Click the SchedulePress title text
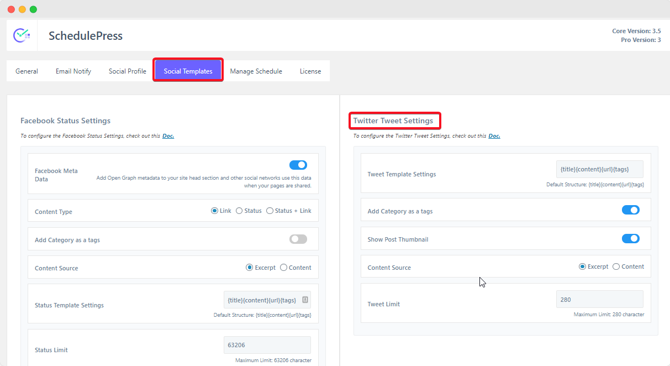This screenshot has width=670, height=366. click(x=86, y=36)
